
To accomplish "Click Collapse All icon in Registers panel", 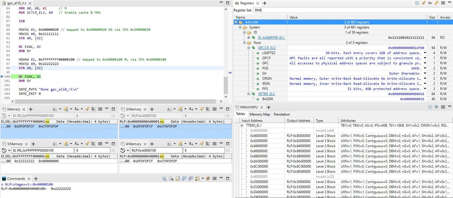I will tap(417, 3).
